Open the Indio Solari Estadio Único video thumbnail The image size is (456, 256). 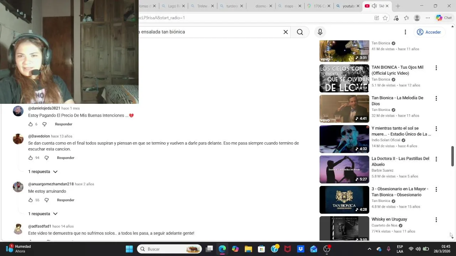344,139
